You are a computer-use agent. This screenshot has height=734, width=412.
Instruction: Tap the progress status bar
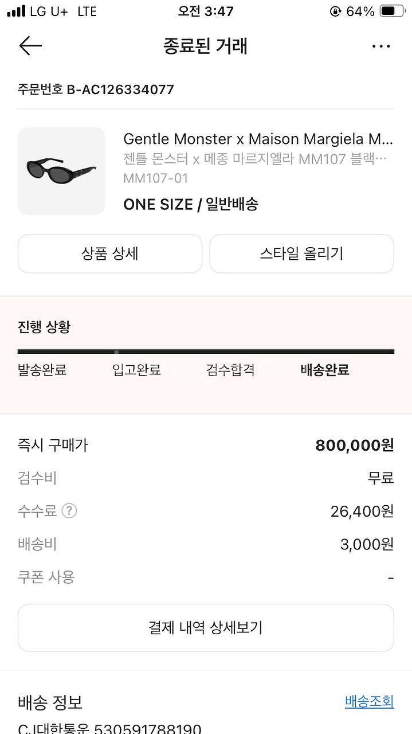point(206,352)
